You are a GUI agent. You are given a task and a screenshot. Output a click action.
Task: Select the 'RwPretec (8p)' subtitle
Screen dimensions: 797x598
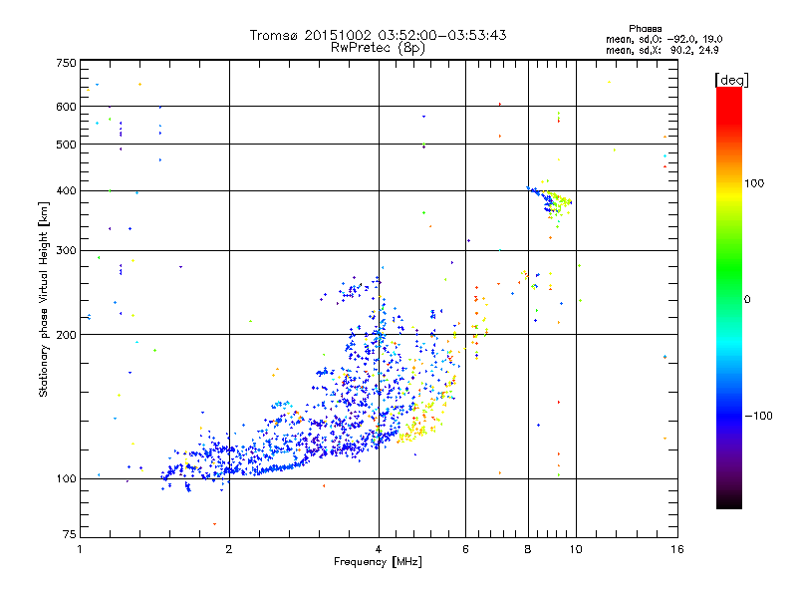coord(378,48)
